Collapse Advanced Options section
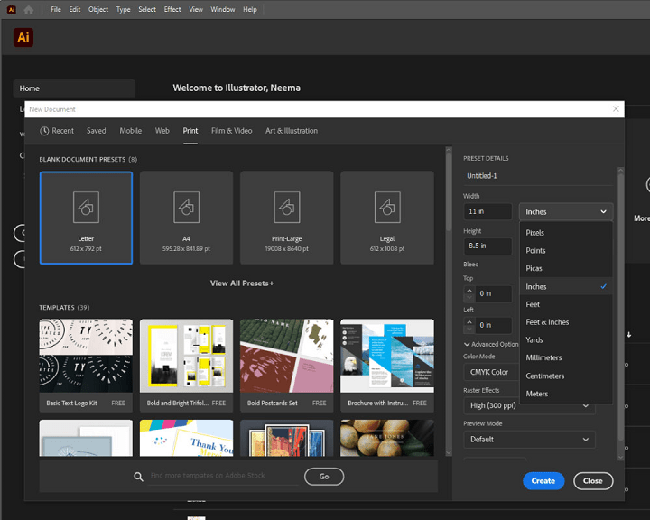 491,344
